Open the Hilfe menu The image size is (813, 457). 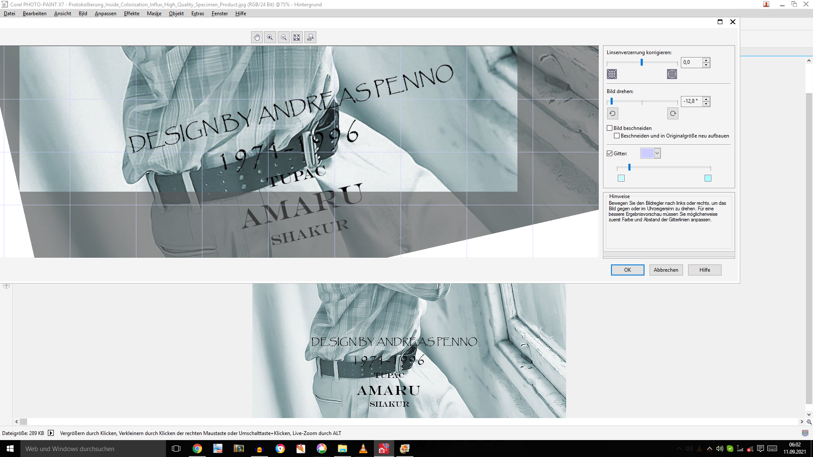(x=241, y=14)
